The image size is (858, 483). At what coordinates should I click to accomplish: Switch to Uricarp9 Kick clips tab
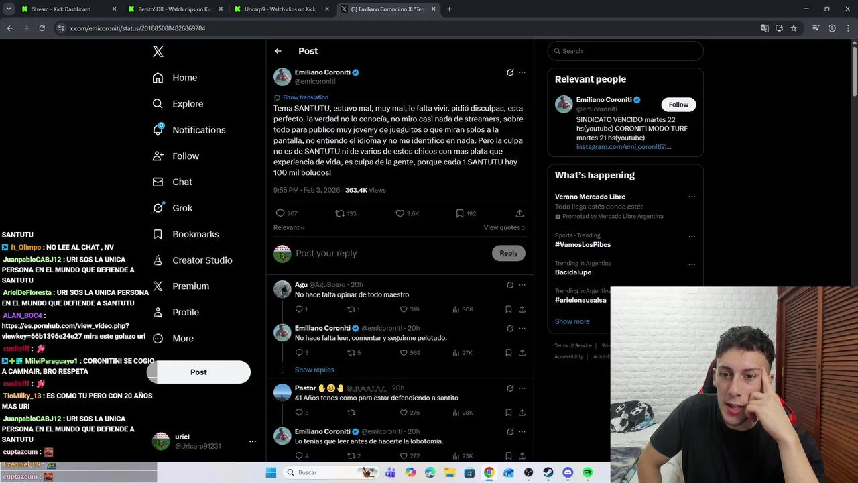point(281,9)
